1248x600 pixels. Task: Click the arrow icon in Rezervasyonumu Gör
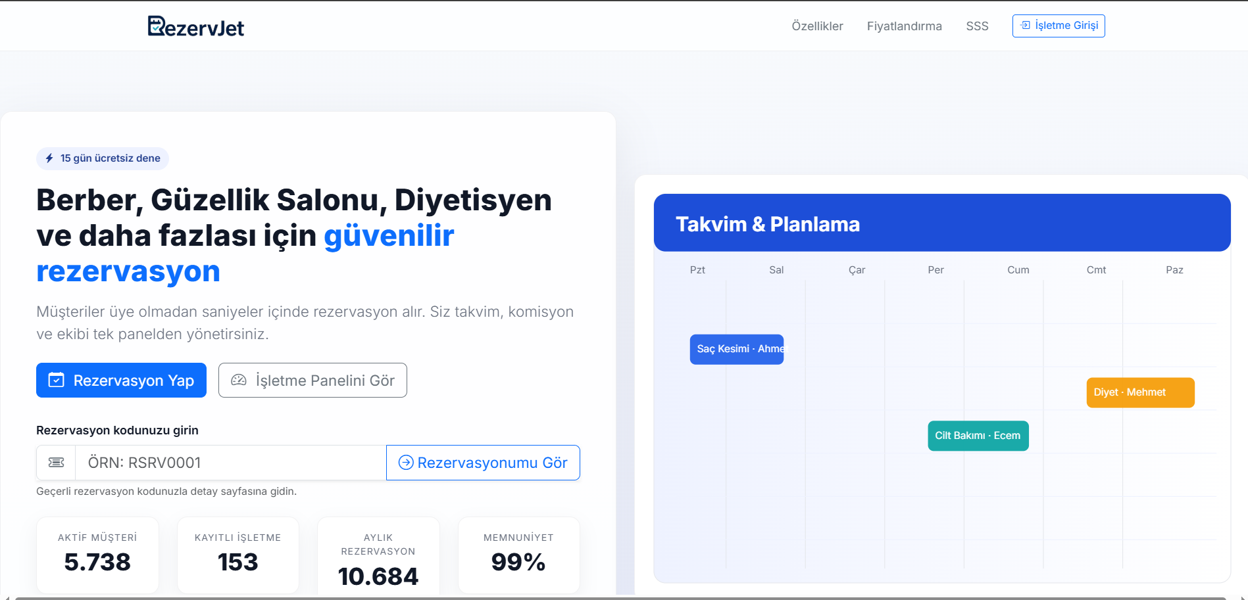pos(406,462)
